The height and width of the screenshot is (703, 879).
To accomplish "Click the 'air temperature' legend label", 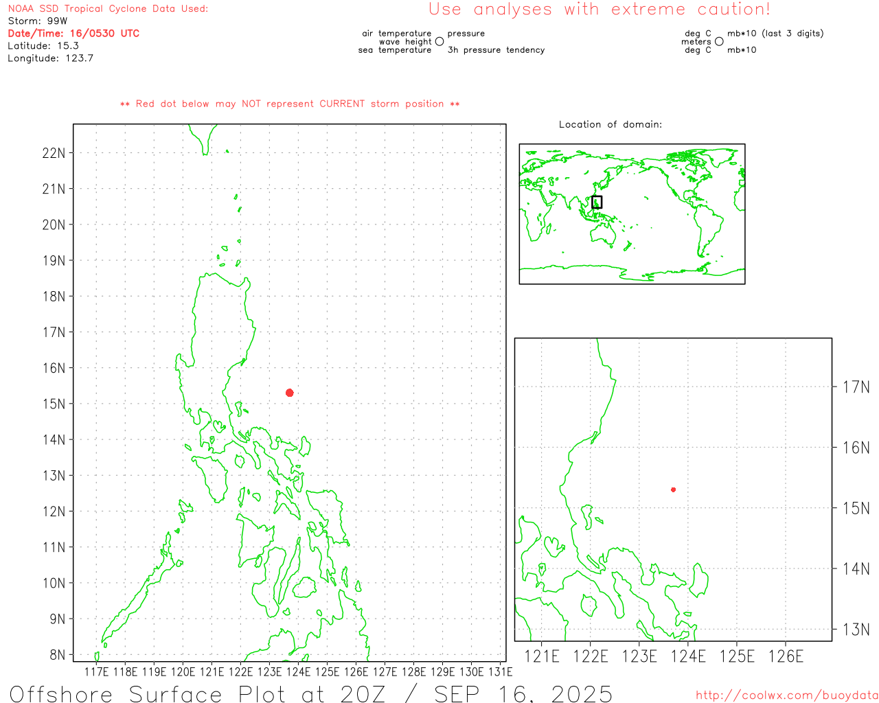I will click(x=397, y=34).
